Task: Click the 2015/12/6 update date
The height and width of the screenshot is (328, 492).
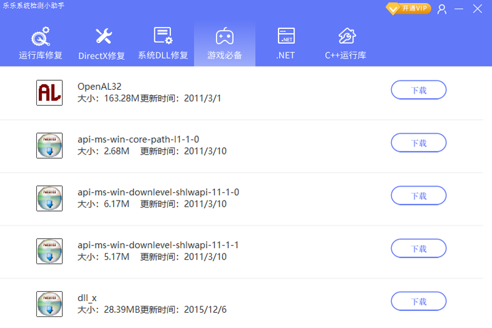Action: coord(205,310)
